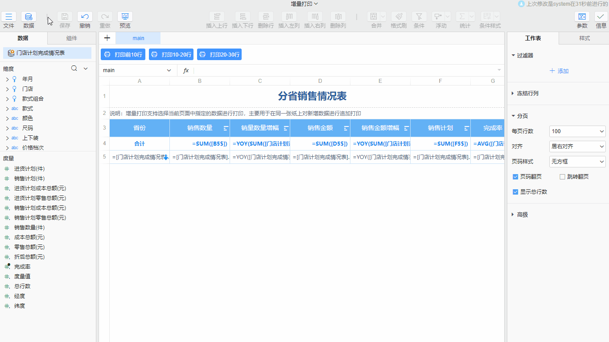
Task: Uncheck the 显示总行数 checkbox
Action: pos(515,192)
